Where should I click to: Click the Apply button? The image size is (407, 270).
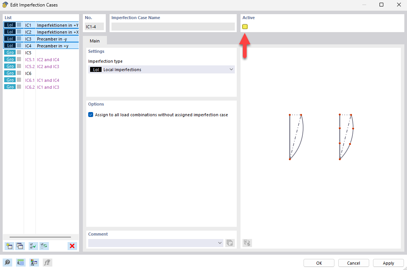coord(388,263)
